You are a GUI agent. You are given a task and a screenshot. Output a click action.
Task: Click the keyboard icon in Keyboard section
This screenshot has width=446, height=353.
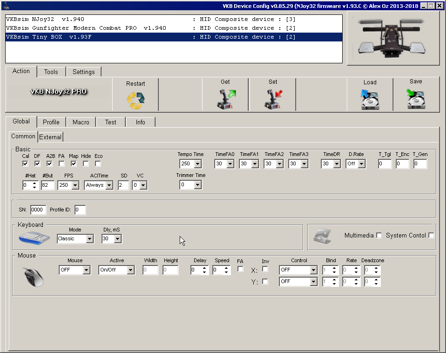pos(34,238)
